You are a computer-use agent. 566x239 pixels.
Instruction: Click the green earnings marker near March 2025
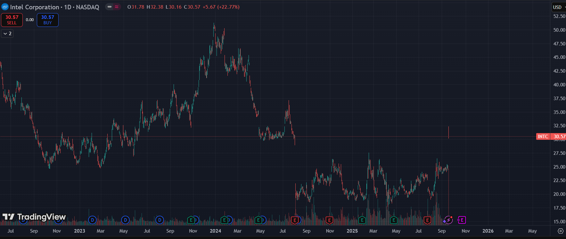tap(362, 220)
